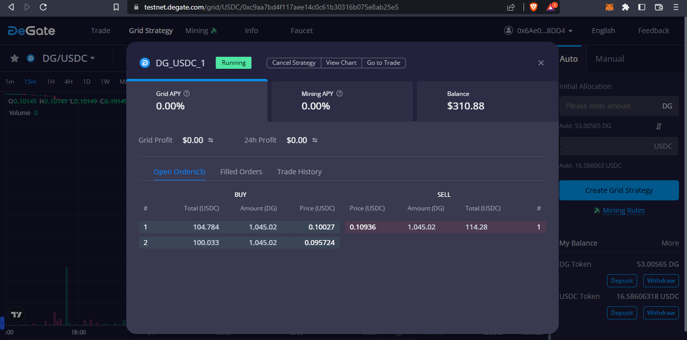Click the Grid APY help icon
Viewport: 687px width, 340px height.
click(187, 93)
